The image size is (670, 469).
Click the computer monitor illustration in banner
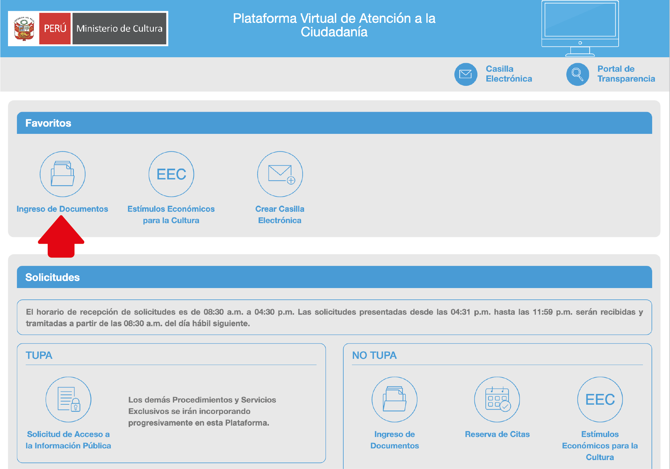click(x=580, y=28)
